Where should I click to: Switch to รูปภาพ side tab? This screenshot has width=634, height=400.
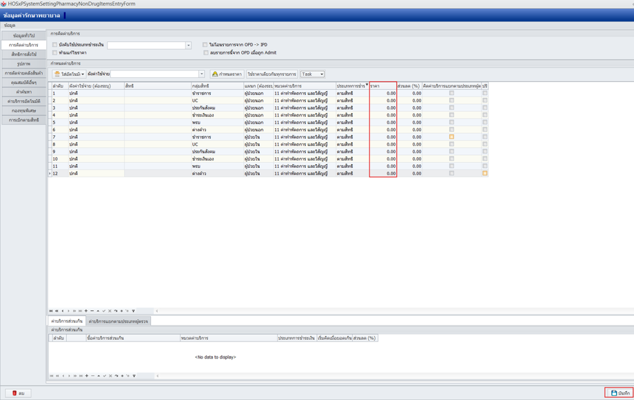point(24,64)
